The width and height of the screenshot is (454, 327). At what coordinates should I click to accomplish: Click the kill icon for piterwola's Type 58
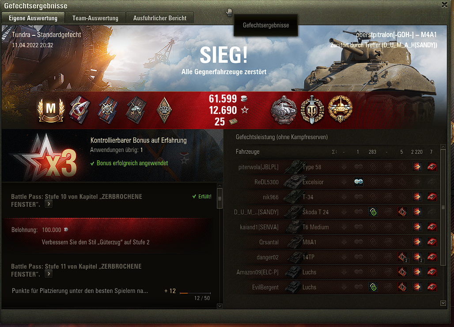[432, 167]
